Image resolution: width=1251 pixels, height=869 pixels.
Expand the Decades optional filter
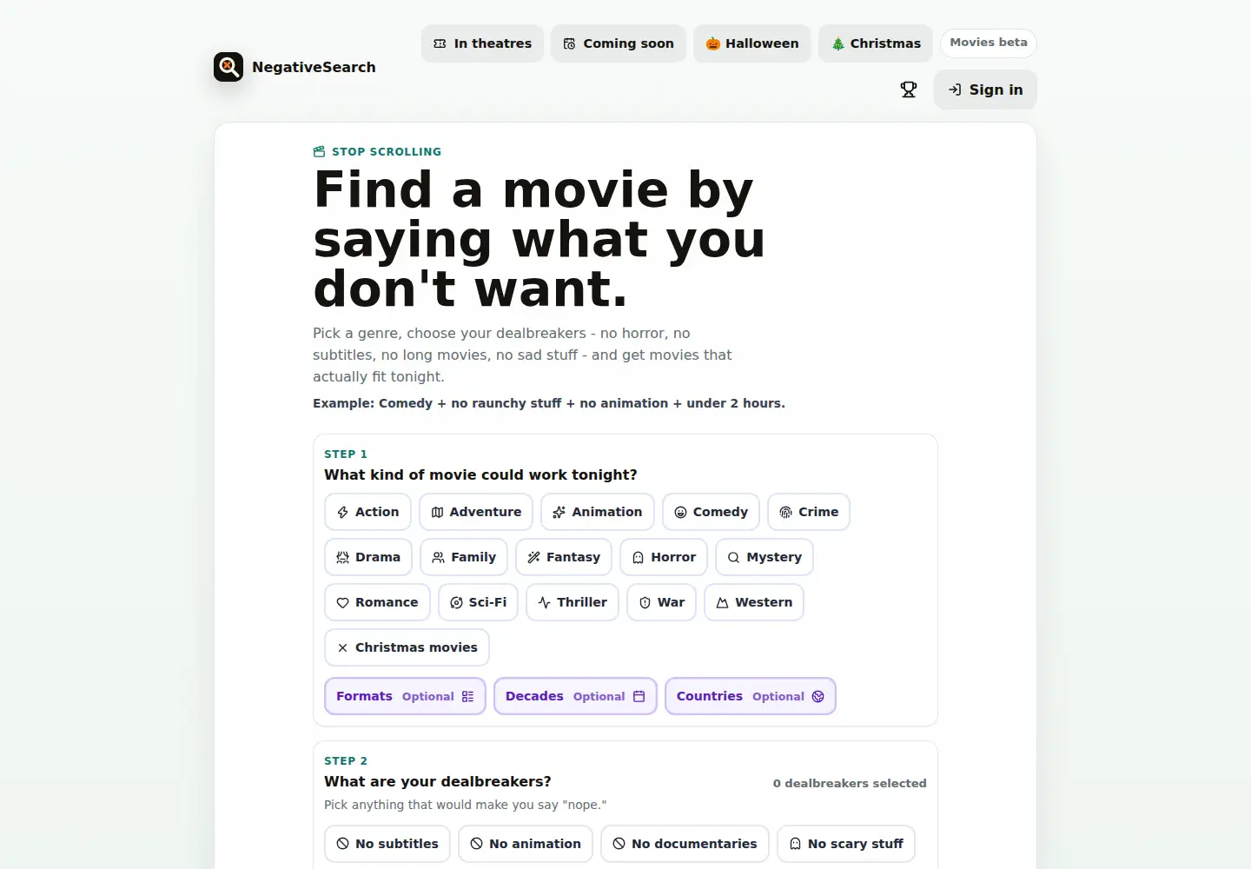click(575, 696)
